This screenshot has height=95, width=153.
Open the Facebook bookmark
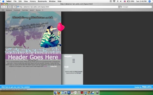17,10
